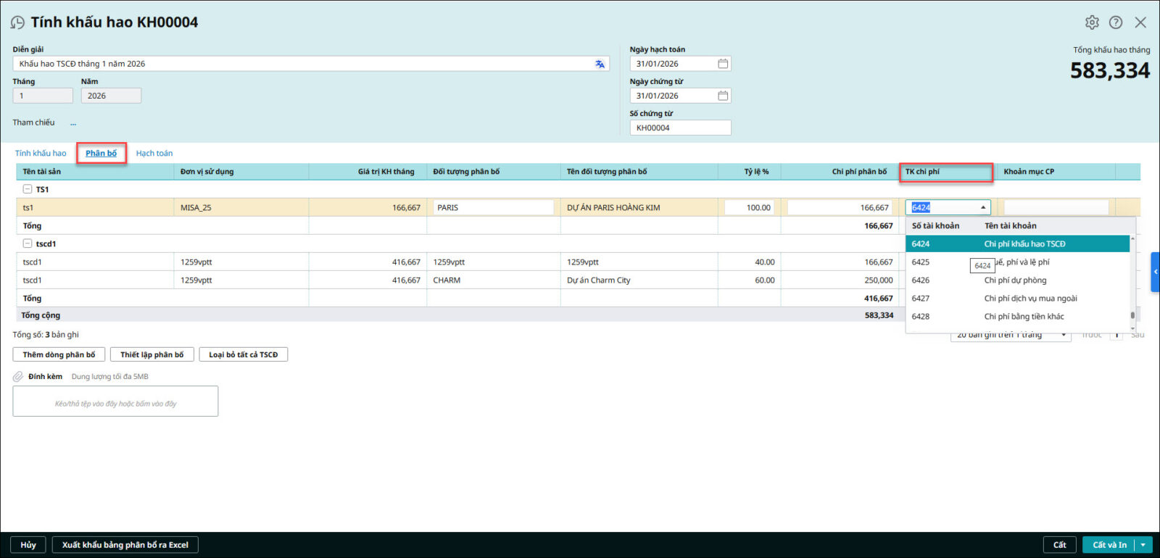Image resolution: width=1160 pixels, height=558 pixels.
Task: Open calendar for Ngày hạch toán
Action: coord(722,64)
